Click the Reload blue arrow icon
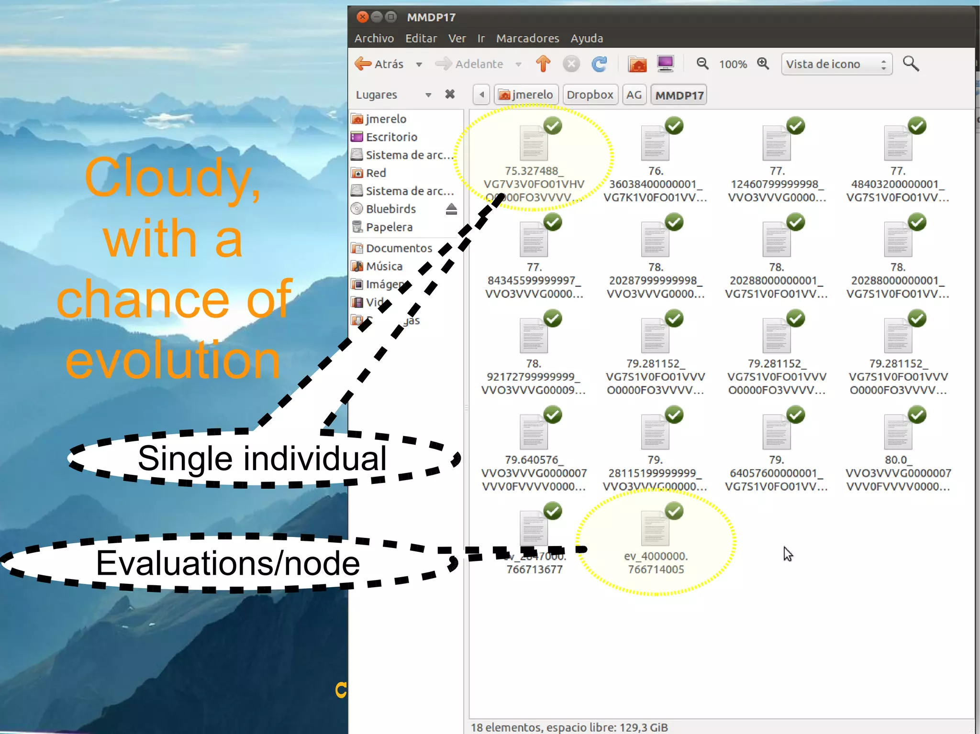This screenshot has height=734, width=980. 599,64
